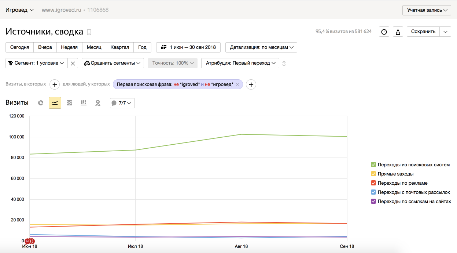The width and height of the screenshot is (457, 253).
Task: Click the 60 000 y-axis label
Action: pyautogui.click(x=17, y=178)
